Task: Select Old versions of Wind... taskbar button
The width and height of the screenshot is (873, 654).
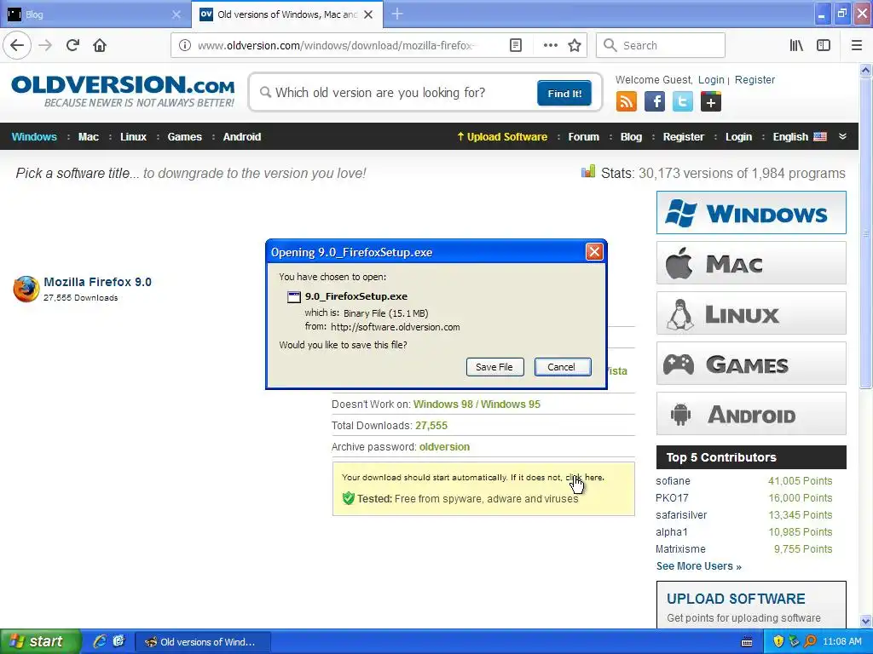Action: (203, 642)
